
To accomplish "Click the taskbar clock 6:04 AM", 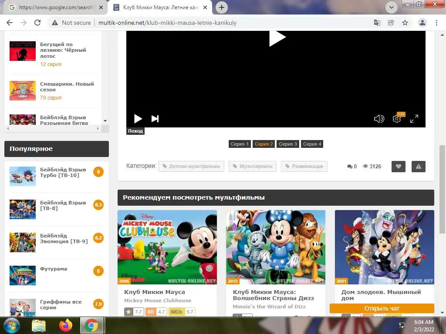I will 424,322.
